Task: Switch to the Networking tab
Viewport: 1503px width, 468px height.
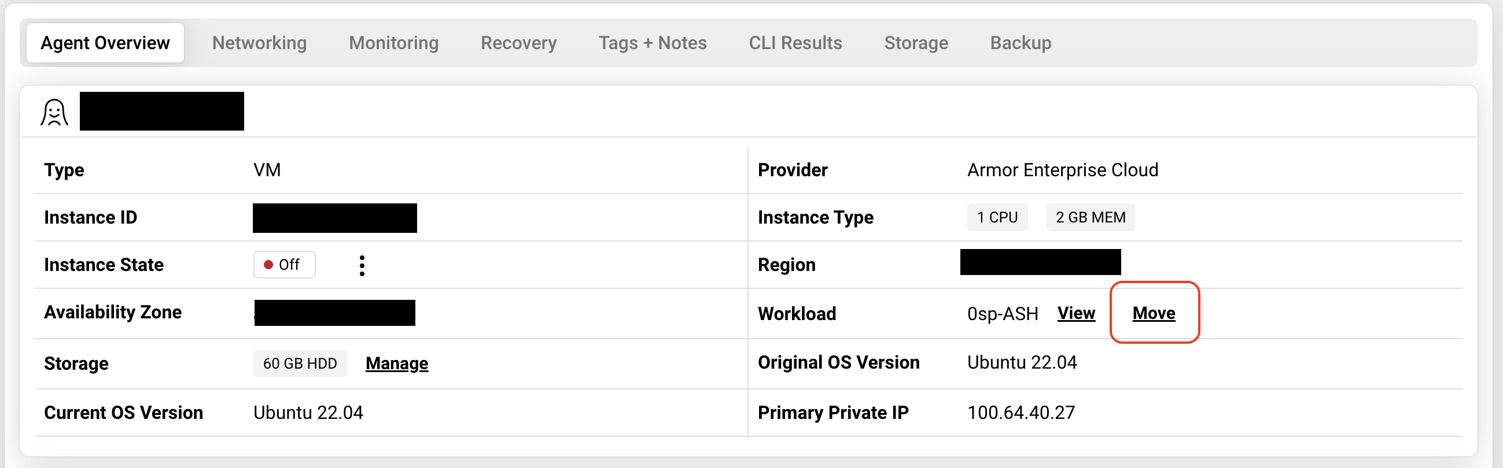Action: coord(259,43)
